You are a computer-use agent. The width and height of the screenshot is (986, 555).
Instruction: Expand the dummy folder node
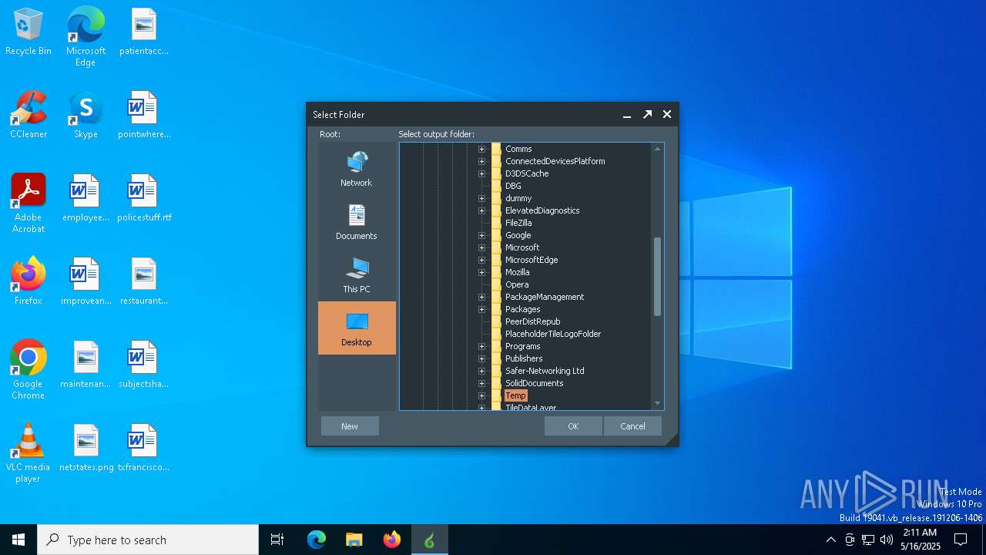point(481,198)
